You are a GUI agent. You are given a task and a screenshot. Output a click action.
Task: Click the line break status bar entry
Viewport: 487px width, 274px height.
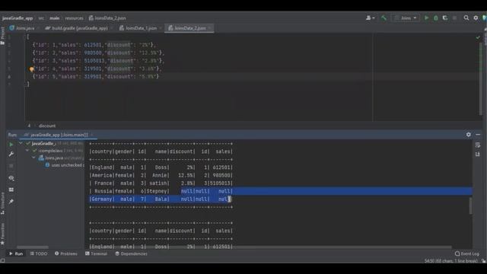tap(450, 261)
